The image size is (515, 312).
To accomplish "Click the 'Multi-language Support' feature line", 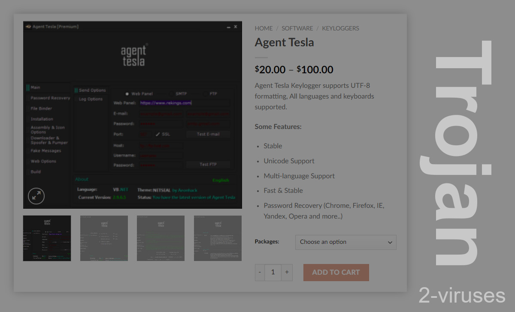I will click(299, 176).
